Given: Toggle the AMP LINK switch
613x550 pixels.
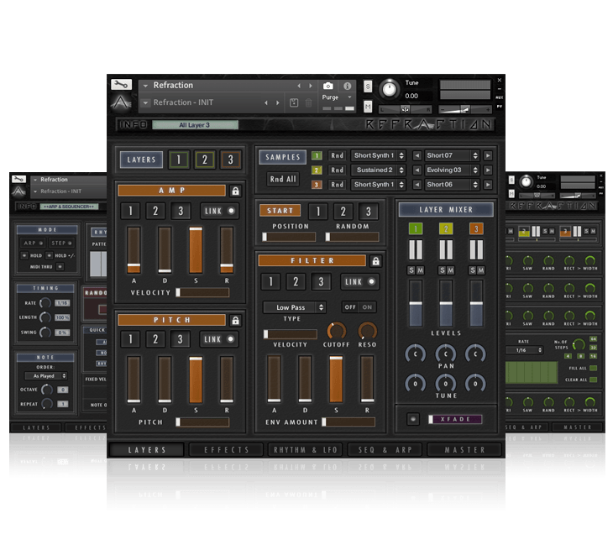Looking at the screenshot, I should (x=219, y=211).
